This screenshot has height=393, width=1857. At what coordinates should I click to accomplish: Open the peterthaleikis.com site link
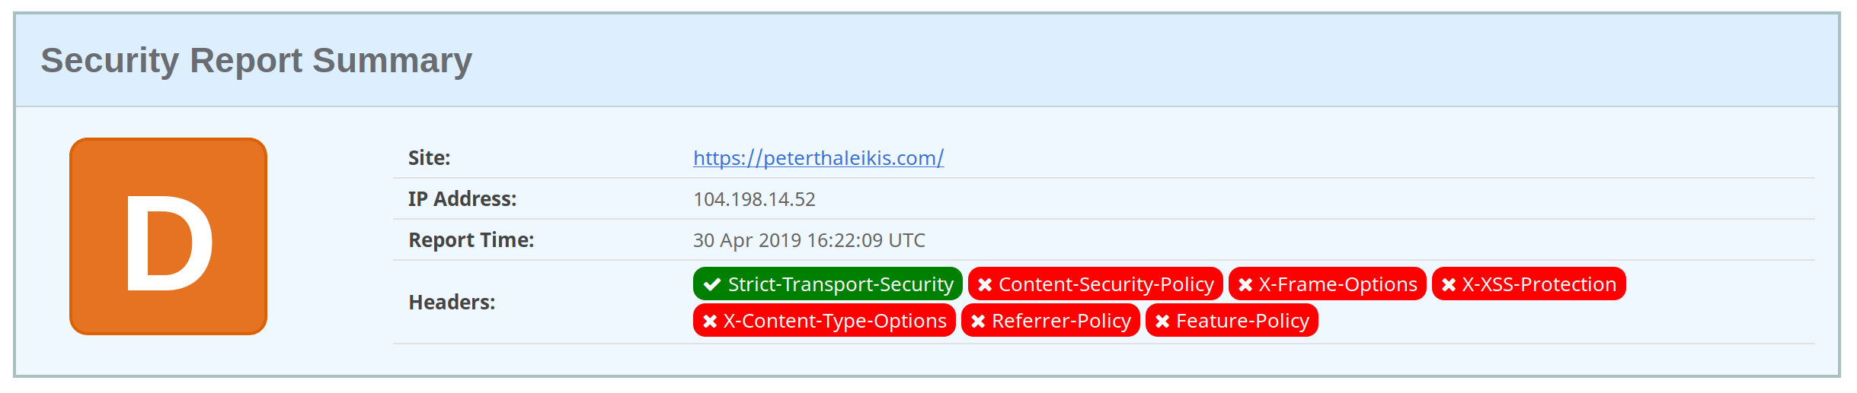(x=818, y=158)
